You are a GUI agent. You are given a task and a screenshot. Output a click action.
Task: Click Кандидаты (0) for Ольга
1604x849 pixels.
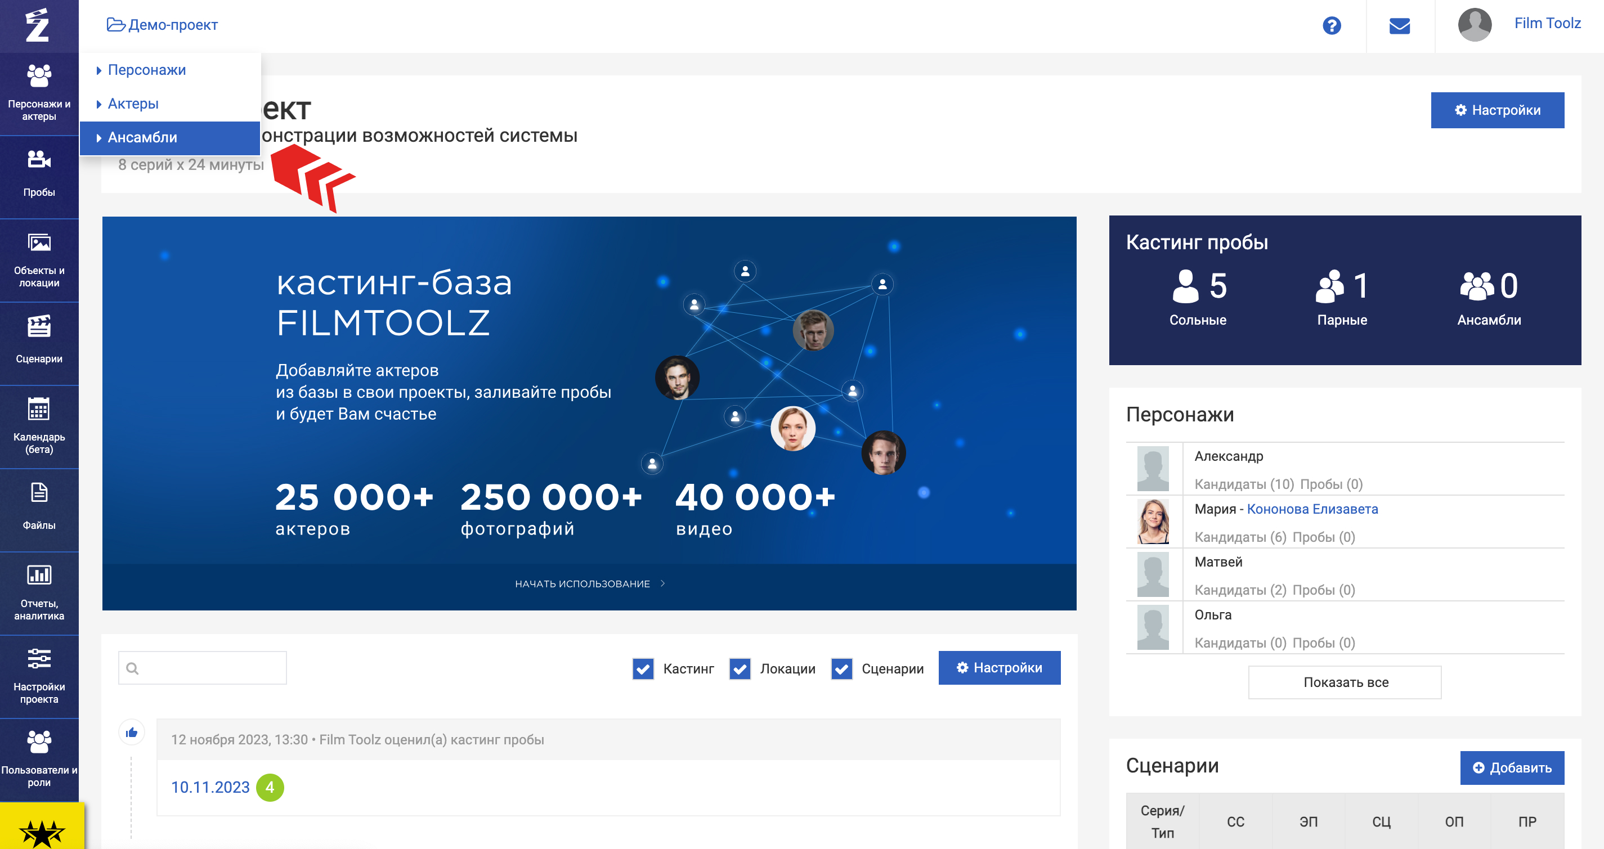(1240, 643)
